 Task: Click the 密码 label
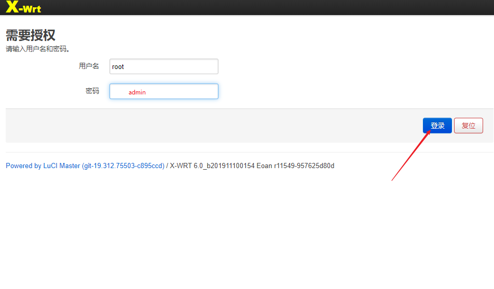92,91
